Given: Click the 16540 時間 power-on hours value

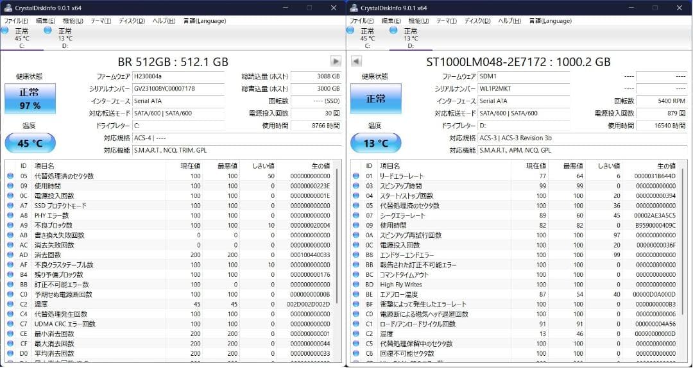Looking at the screenshot, I should pos(662,126).
